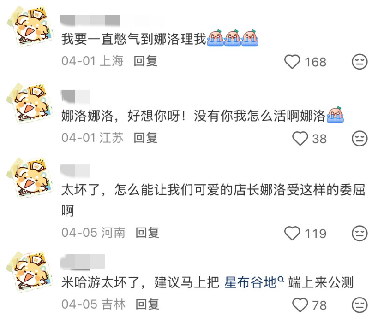Viewport: 384px width, 316px height.
Task: Tap the heart on the 119-like comment
Action: pos(292,233)
